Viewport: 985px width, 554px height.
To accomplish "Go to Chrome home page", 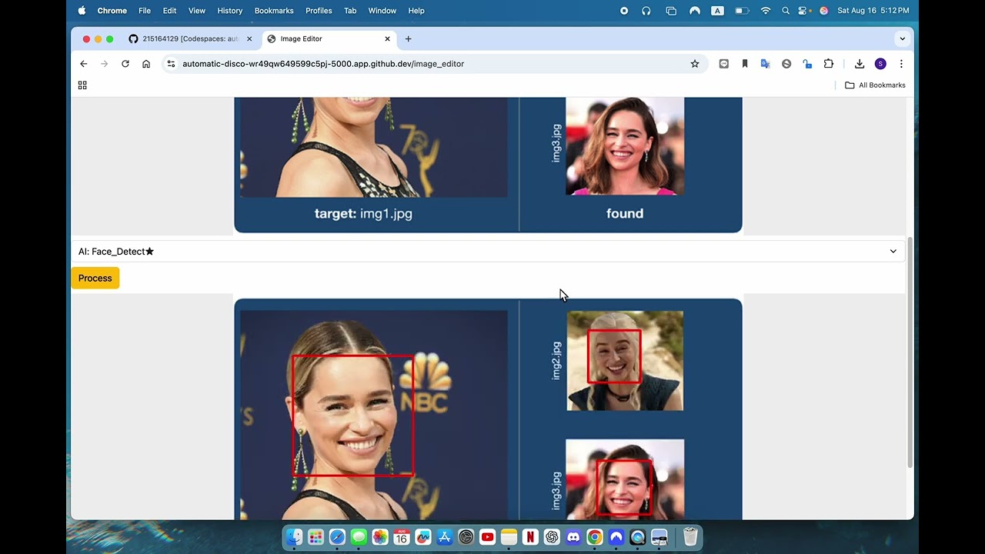I will point(146,64).
